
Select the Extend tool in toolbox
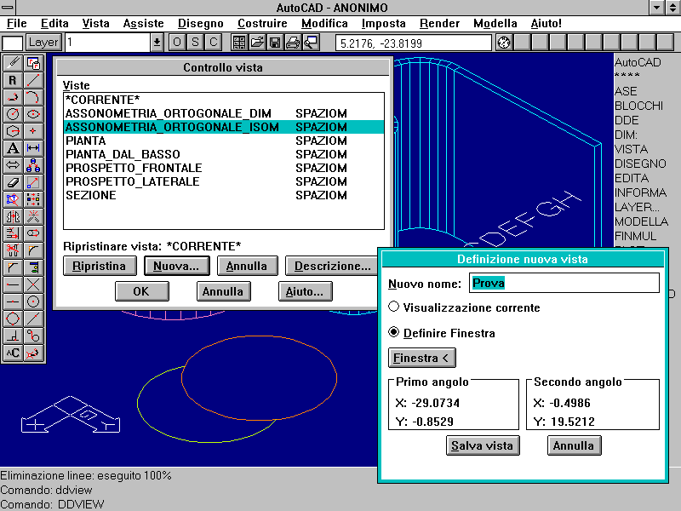(13, 233)
